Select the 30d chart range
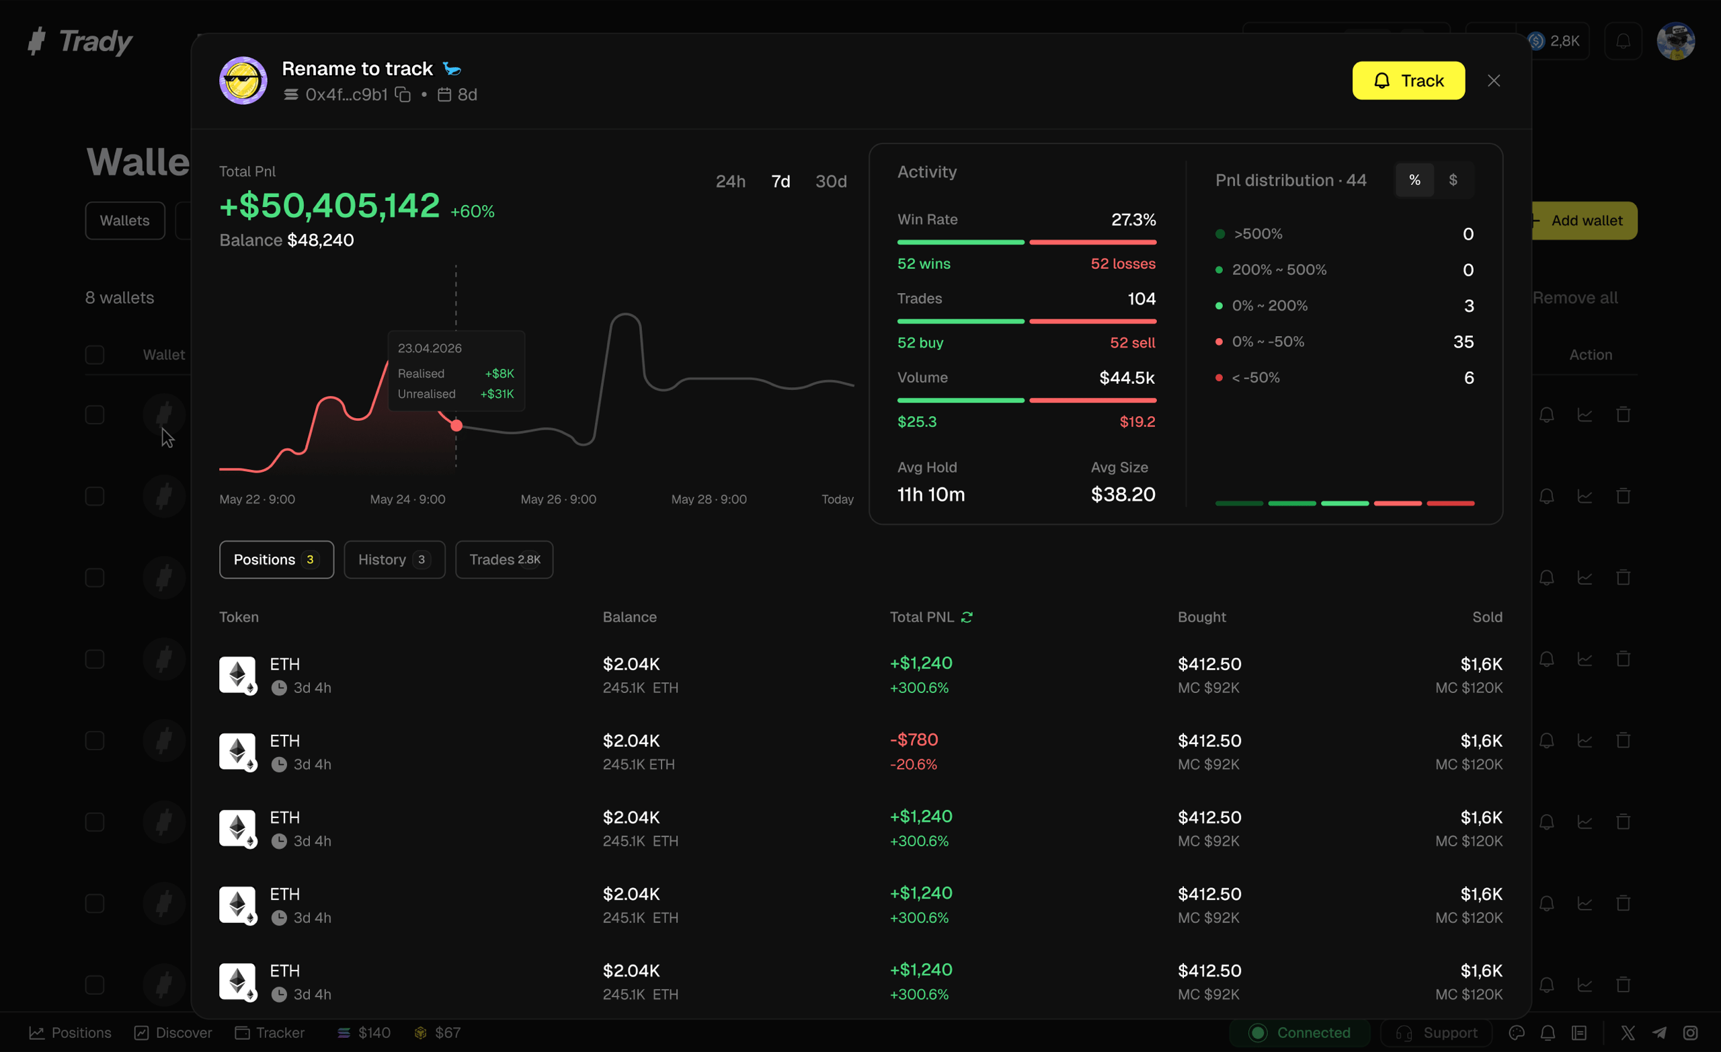 pos(831,181)
